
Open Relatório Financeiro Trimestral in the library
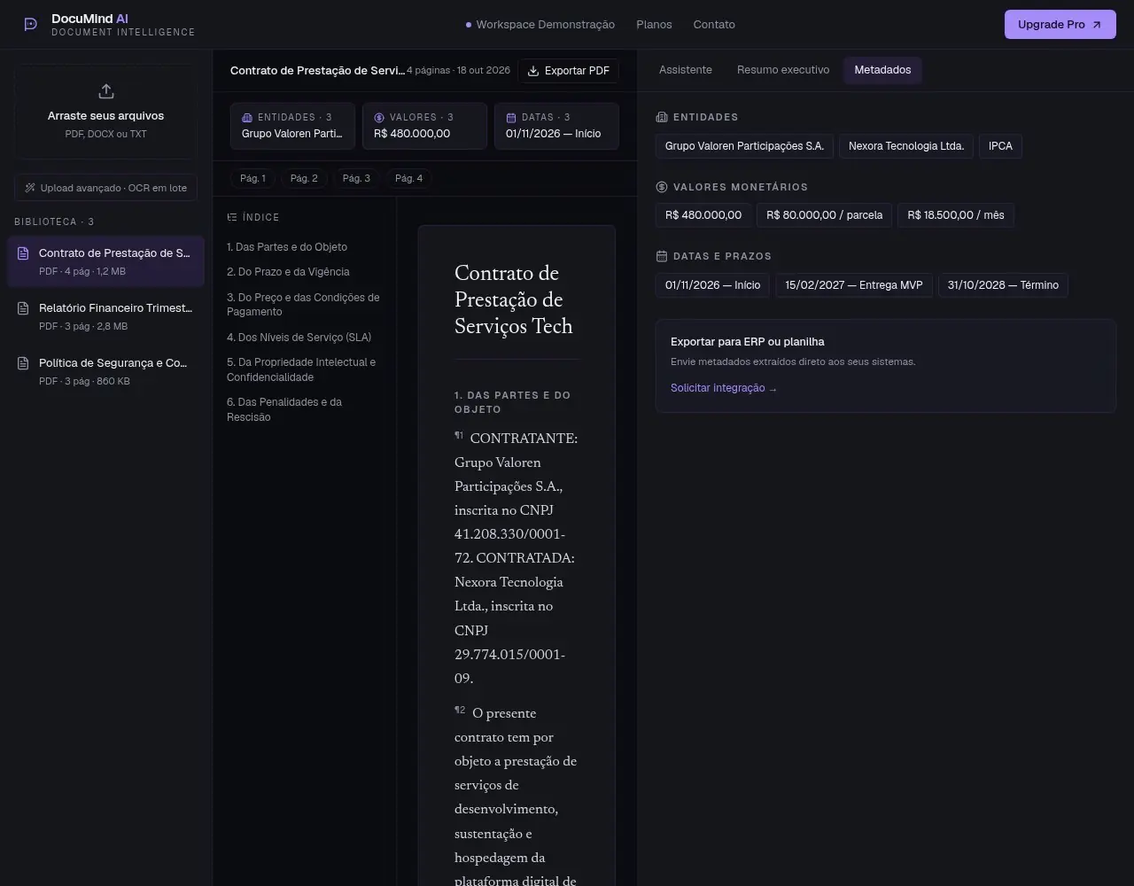point(105,316)
